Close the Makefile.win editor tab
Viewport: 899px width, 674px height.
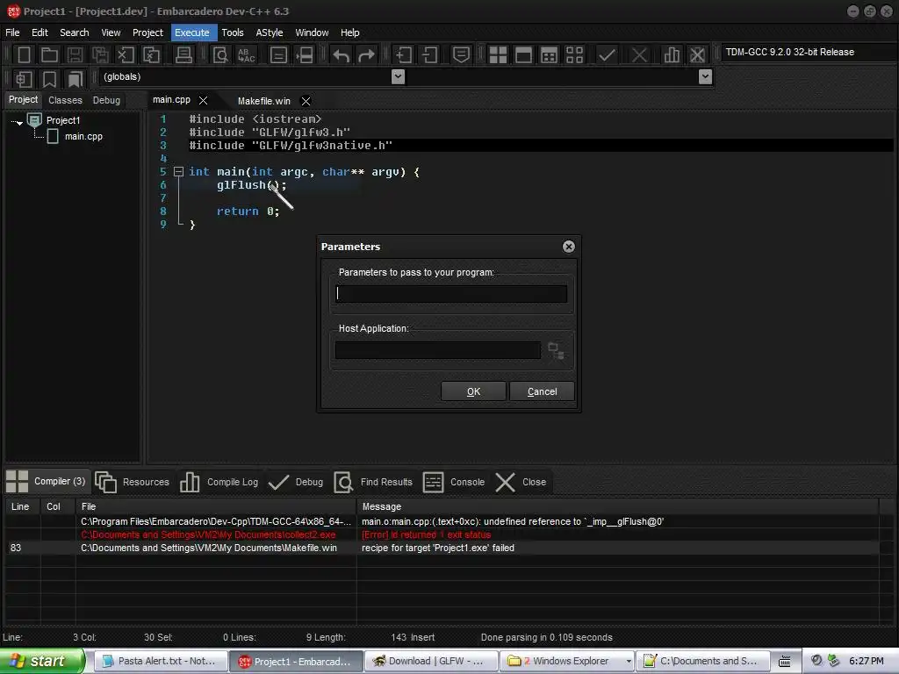point(306,102)
